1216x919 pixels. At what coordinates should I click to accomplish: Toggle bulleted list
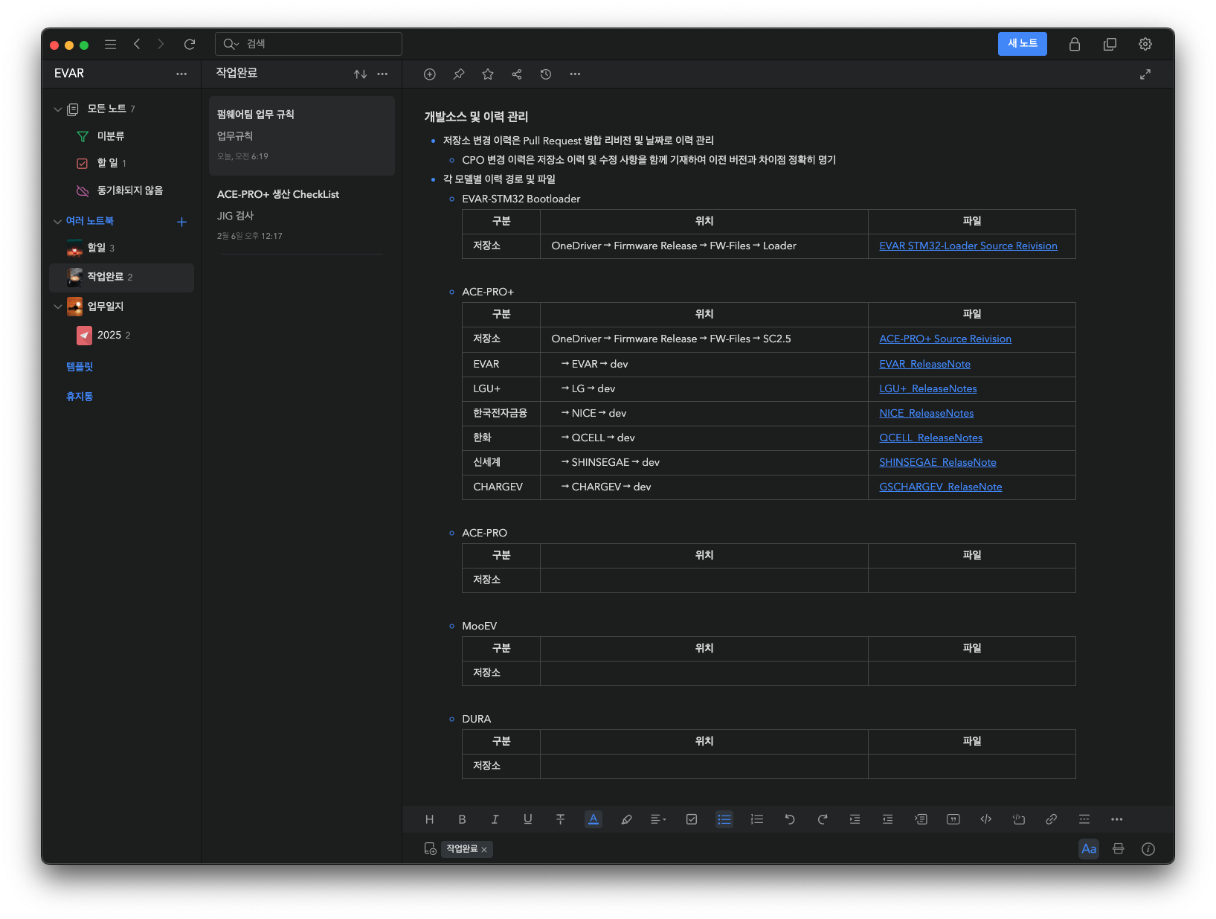[x=724, y=819]
